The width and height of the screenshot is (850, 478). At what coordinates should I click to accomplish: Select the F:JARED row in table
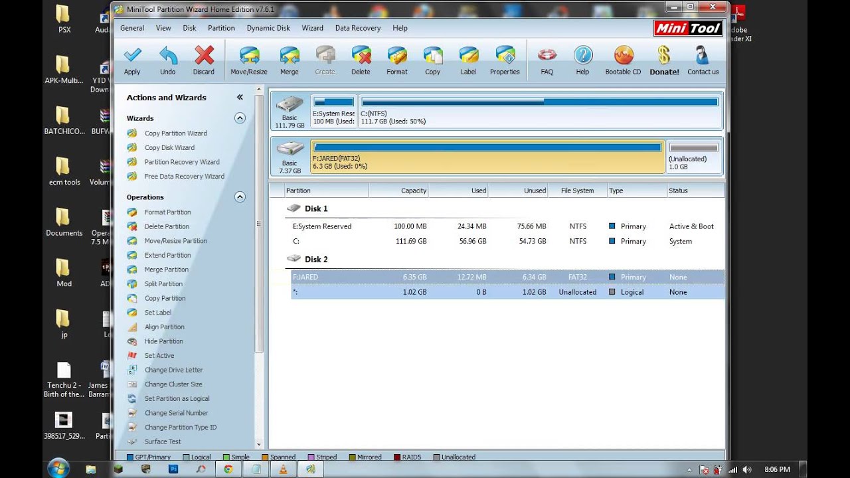pos(507,278)
